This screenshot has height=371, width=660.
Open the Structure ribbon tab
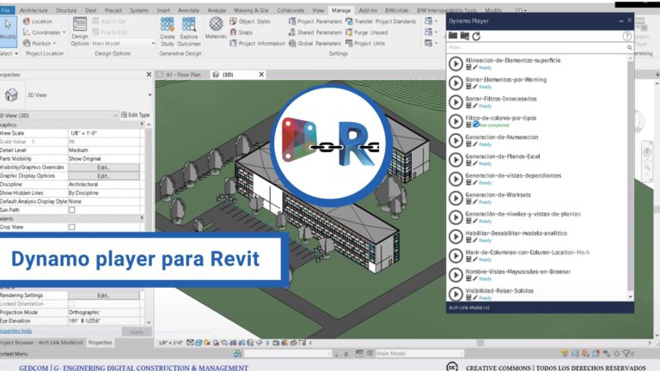point(66,10)
